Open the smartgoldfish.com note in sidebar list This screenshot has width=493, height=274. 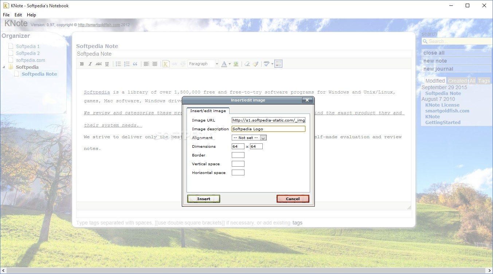pos(447,111)
